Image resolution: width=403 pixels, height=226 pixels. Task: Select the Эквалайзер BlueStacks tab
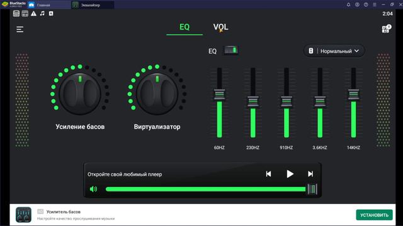click(93, 5)
